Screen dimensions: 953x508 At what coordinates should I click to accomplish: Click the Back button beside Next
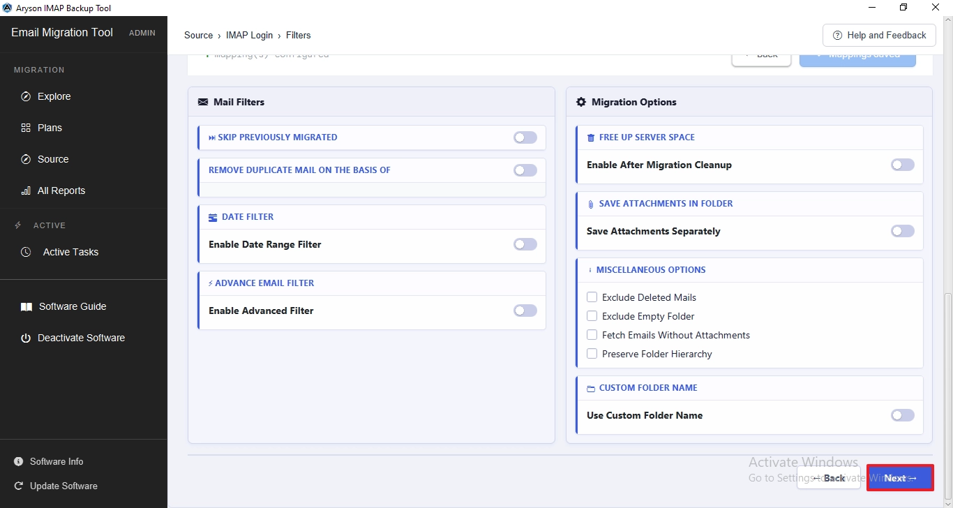(x=829, y=478)
